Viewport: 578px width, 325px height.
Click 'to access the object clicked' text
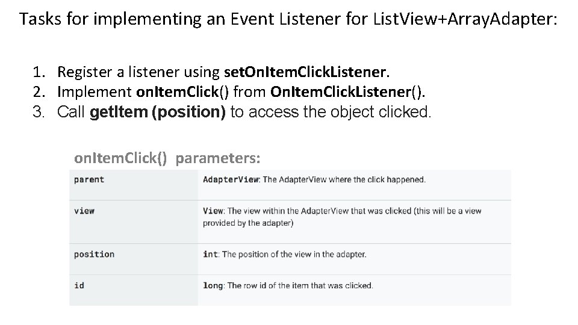point(331,112)
